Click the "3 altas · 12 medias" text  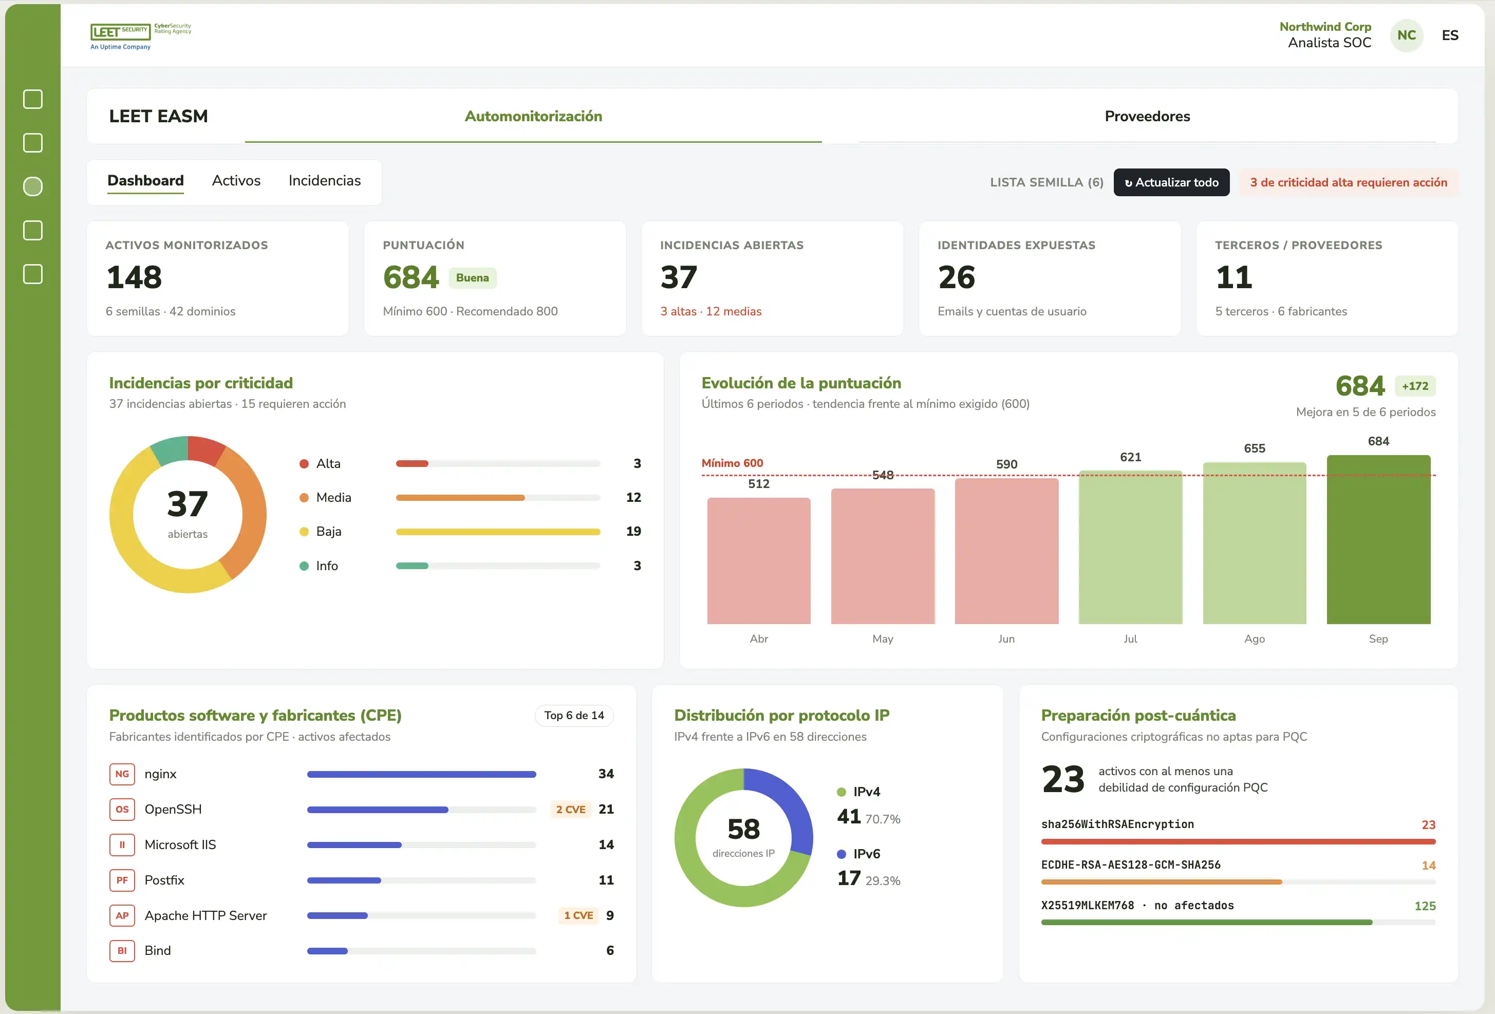click(x=711, y=311)
